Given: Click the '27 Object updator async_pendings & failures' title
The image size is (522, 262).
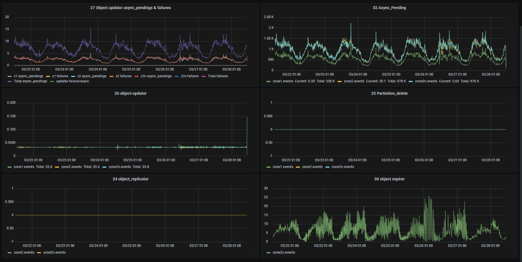Looking at the screenshot, I should click(x=130, y=8).
